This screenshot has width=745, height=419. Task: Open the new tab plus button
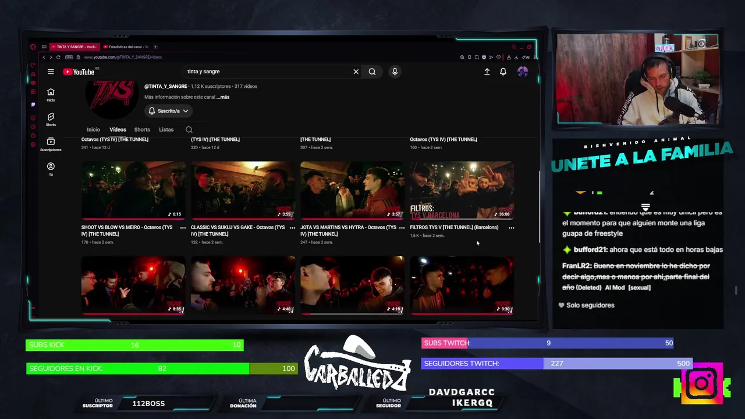155,47
